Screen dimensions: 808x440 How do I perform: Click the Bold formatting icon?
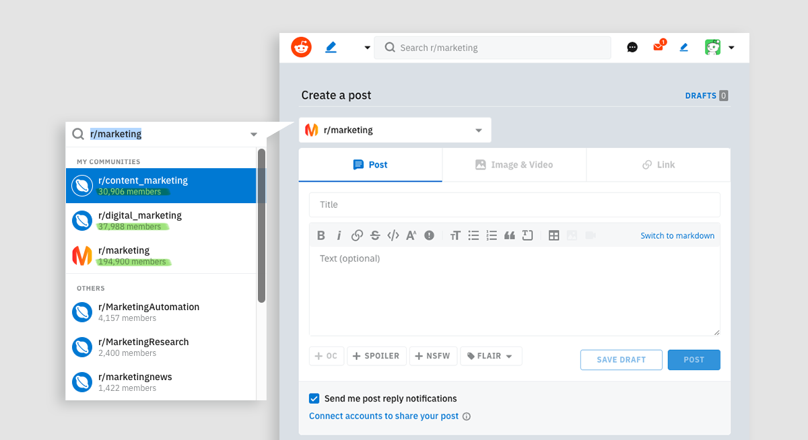[321, 235]
